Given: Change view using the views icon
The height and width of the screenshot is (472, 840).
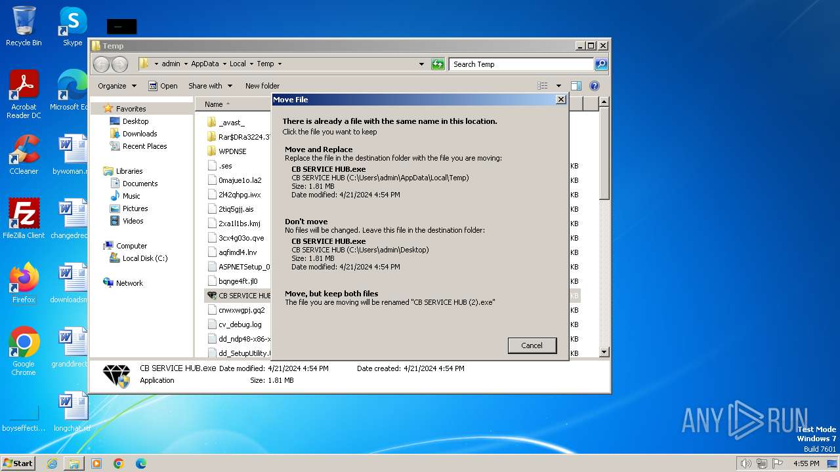Looking at the screenshot, I should click(542, 86).
